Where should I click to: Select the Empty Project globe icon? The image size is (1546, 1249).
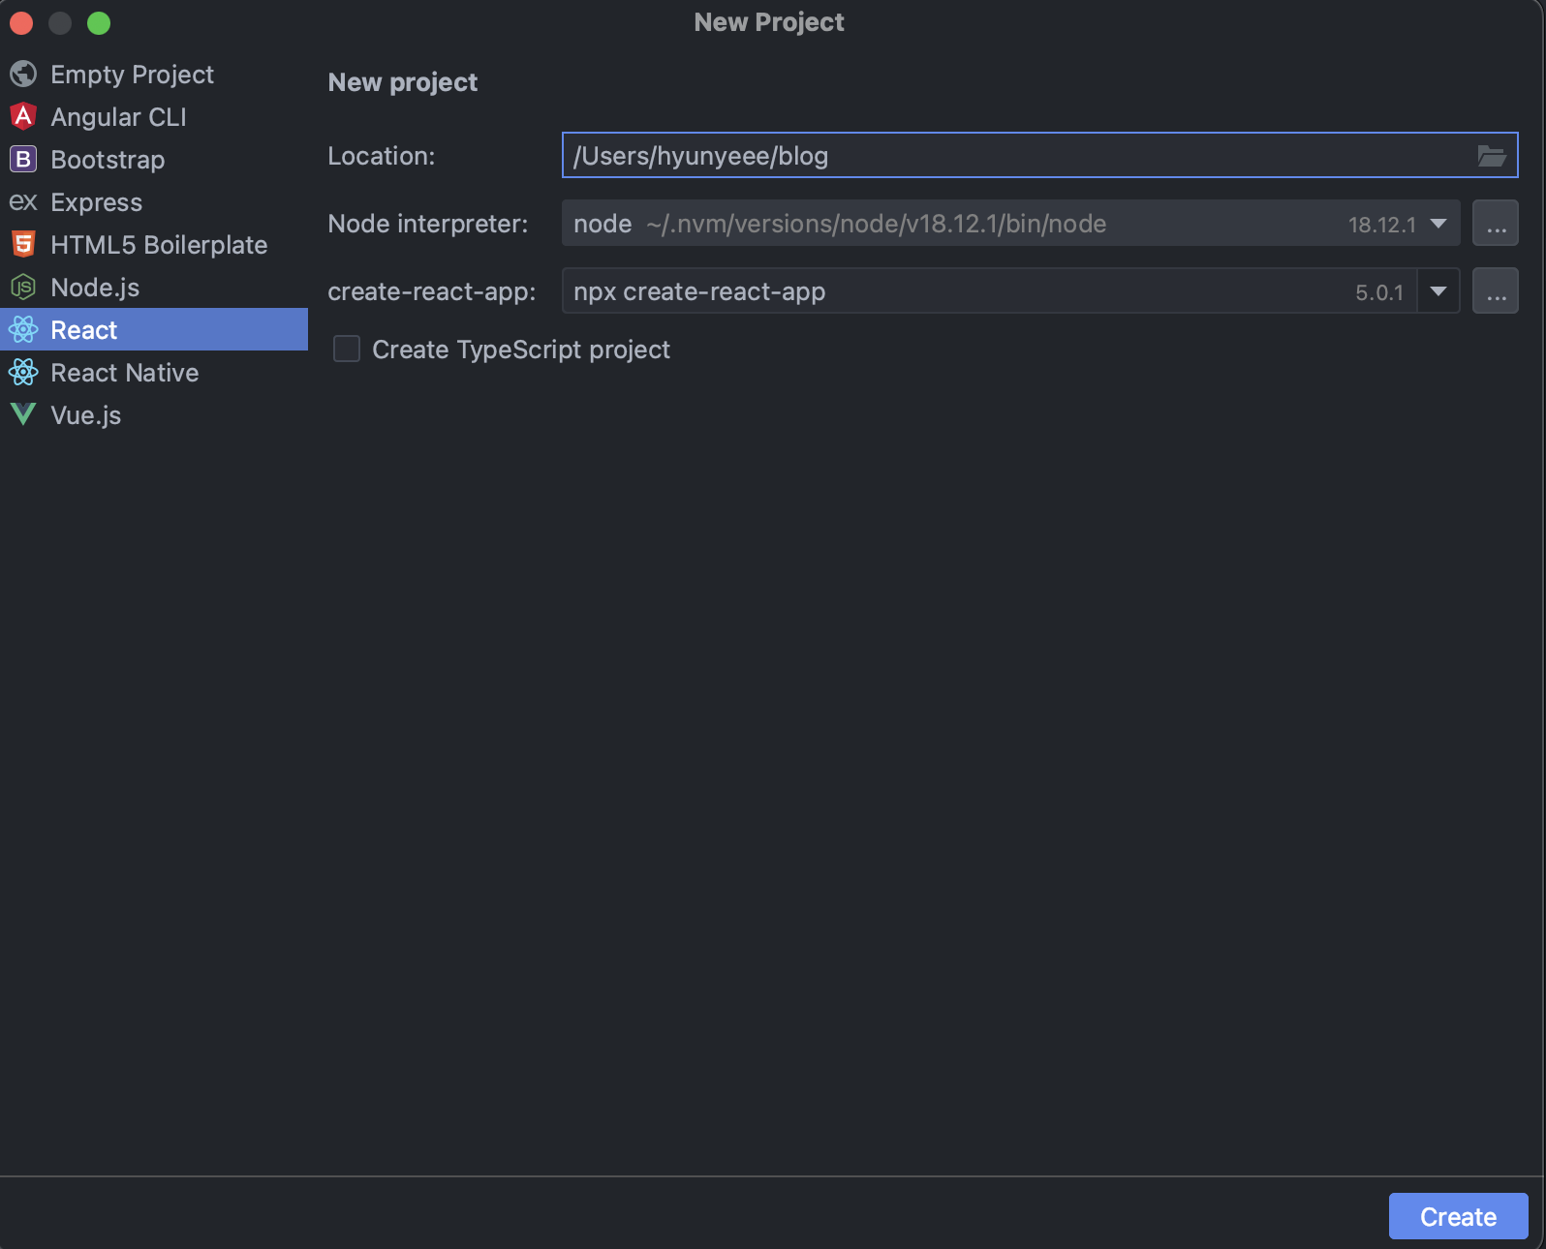pyautogui.click(x=23, y=75)
